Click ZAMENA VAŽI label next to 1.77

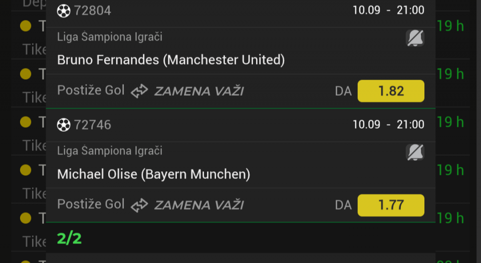199,205
